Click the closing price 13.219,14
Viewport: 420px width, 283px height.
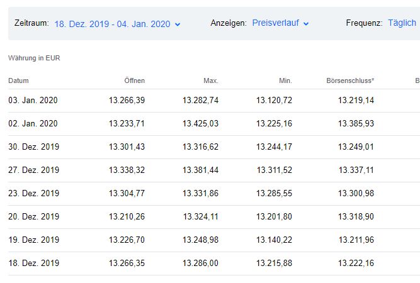pos(356,100)
